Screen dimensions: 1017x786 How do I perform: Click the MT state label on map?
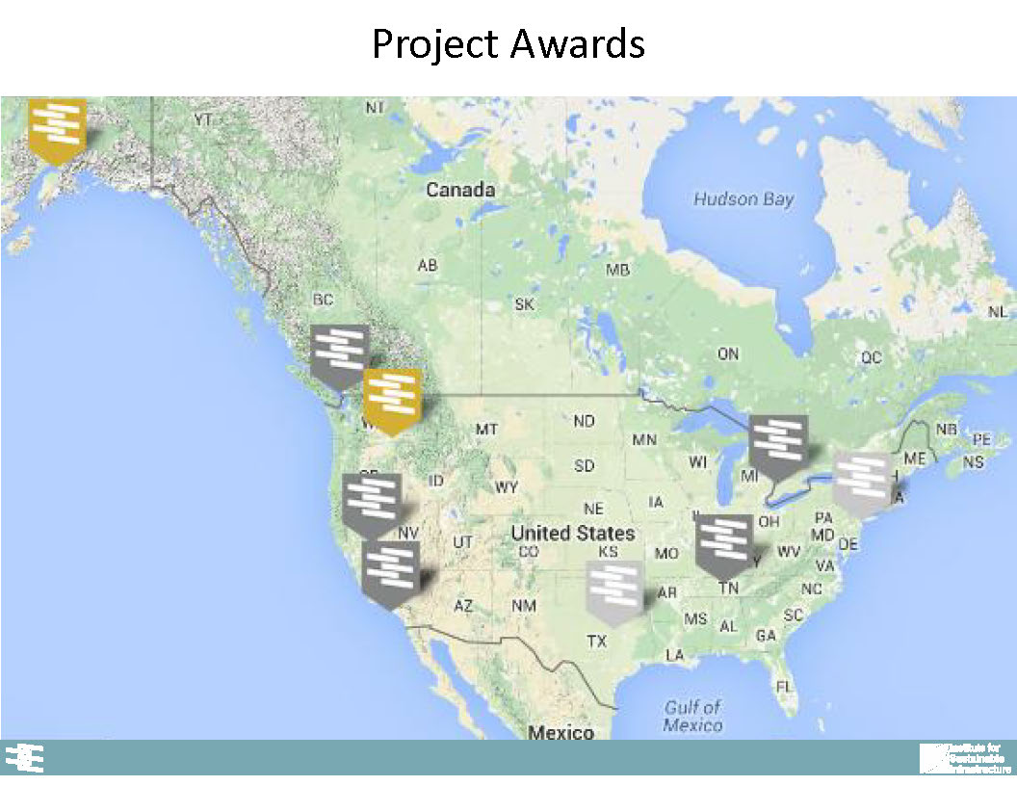tap(487, 429)
